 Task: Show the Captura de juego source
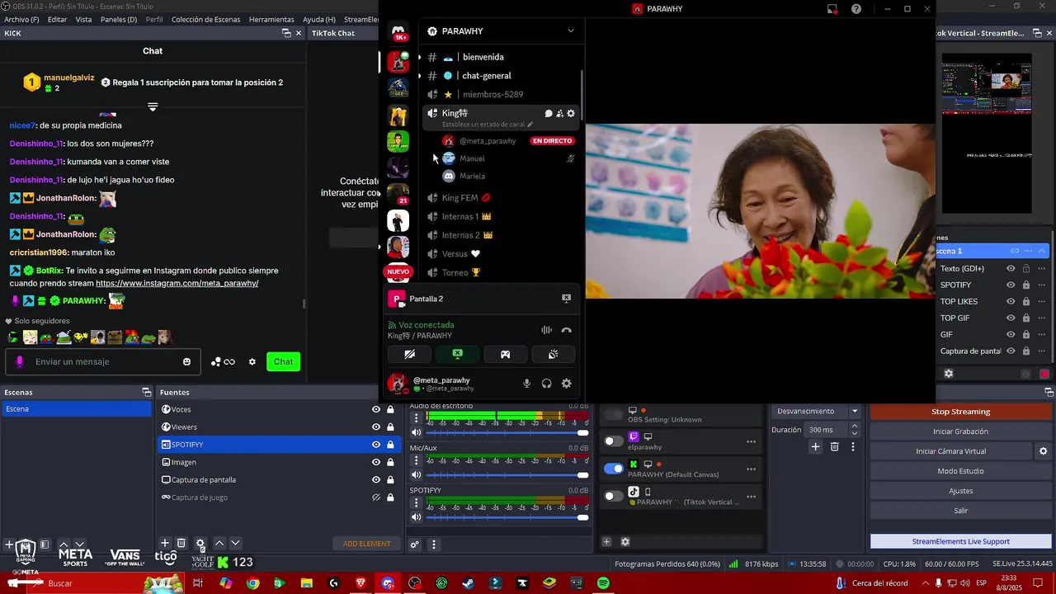pos(376,497)
